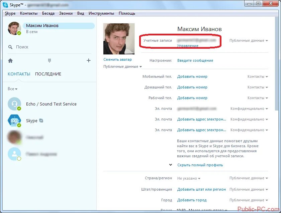Switch to the КОНТАКТЫ tab
This screenshot has width=281, height=213.
[x=19, y=74]
